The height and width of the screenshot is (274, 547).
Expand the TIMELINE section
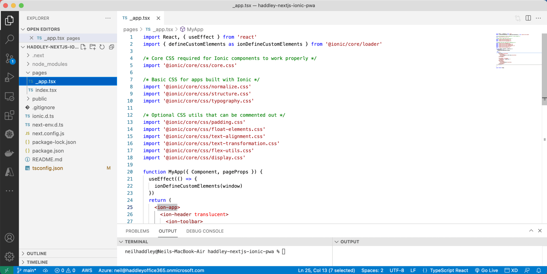[37, 262]
